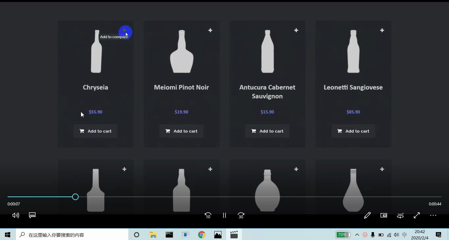Open the Windows Start menu

point(8,235)
